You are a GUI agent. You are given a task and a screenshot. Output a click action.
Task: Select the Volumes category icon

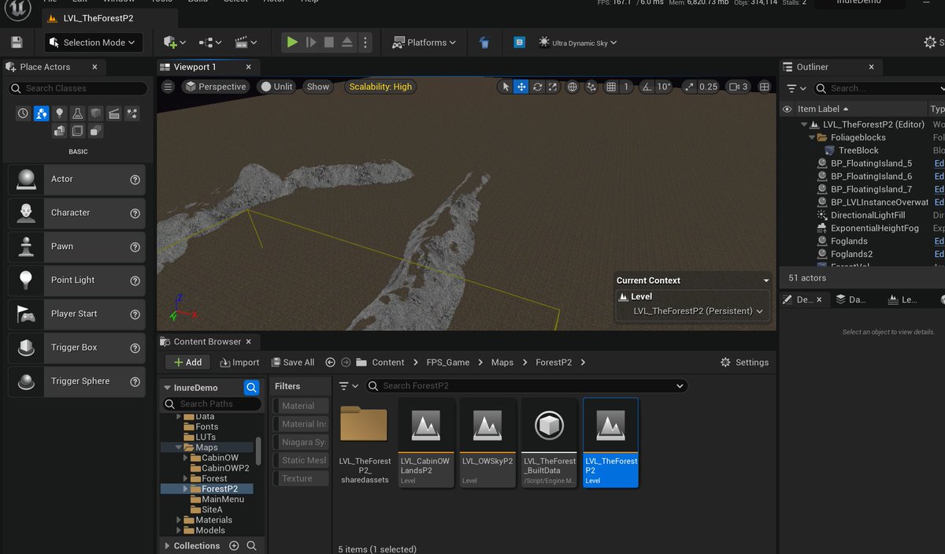[77, 131]
